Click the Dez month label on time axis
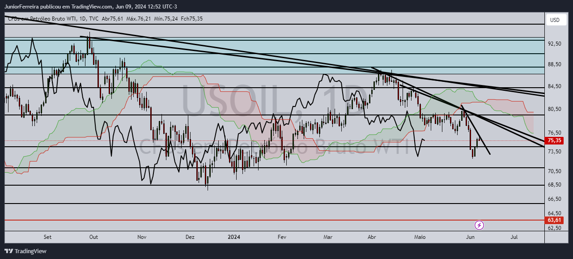 [190, 237]
